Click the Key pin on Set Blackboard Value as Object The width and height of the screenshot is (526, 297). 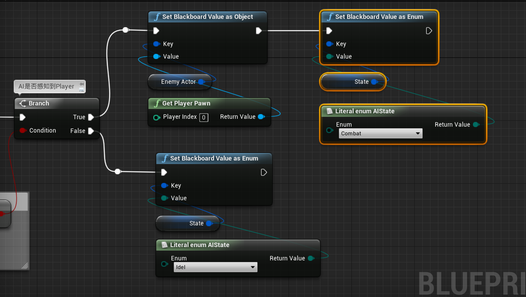(157, 44)
